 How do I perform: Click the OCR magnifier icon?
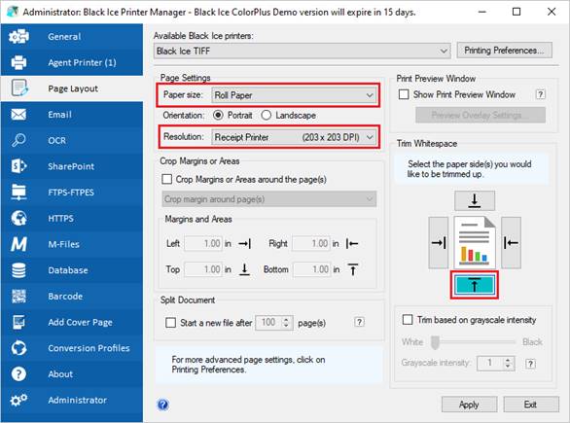18,140
